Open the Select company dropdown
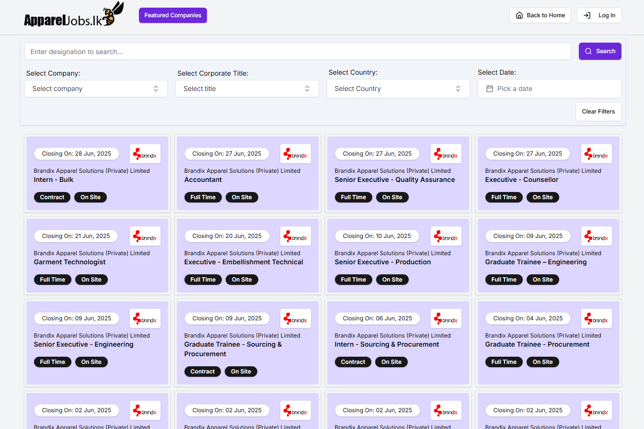Viewport: 644px width, 429px height. click(96, 89)
